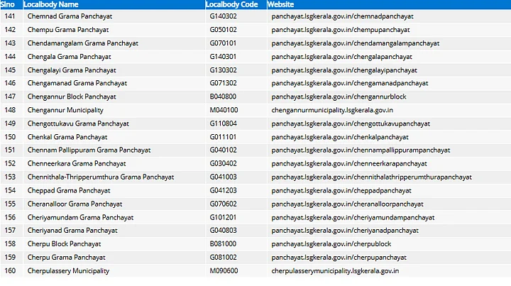511x286 pixels.
Task: Click localbody code G081002
Action: click(x=224, y=258)
